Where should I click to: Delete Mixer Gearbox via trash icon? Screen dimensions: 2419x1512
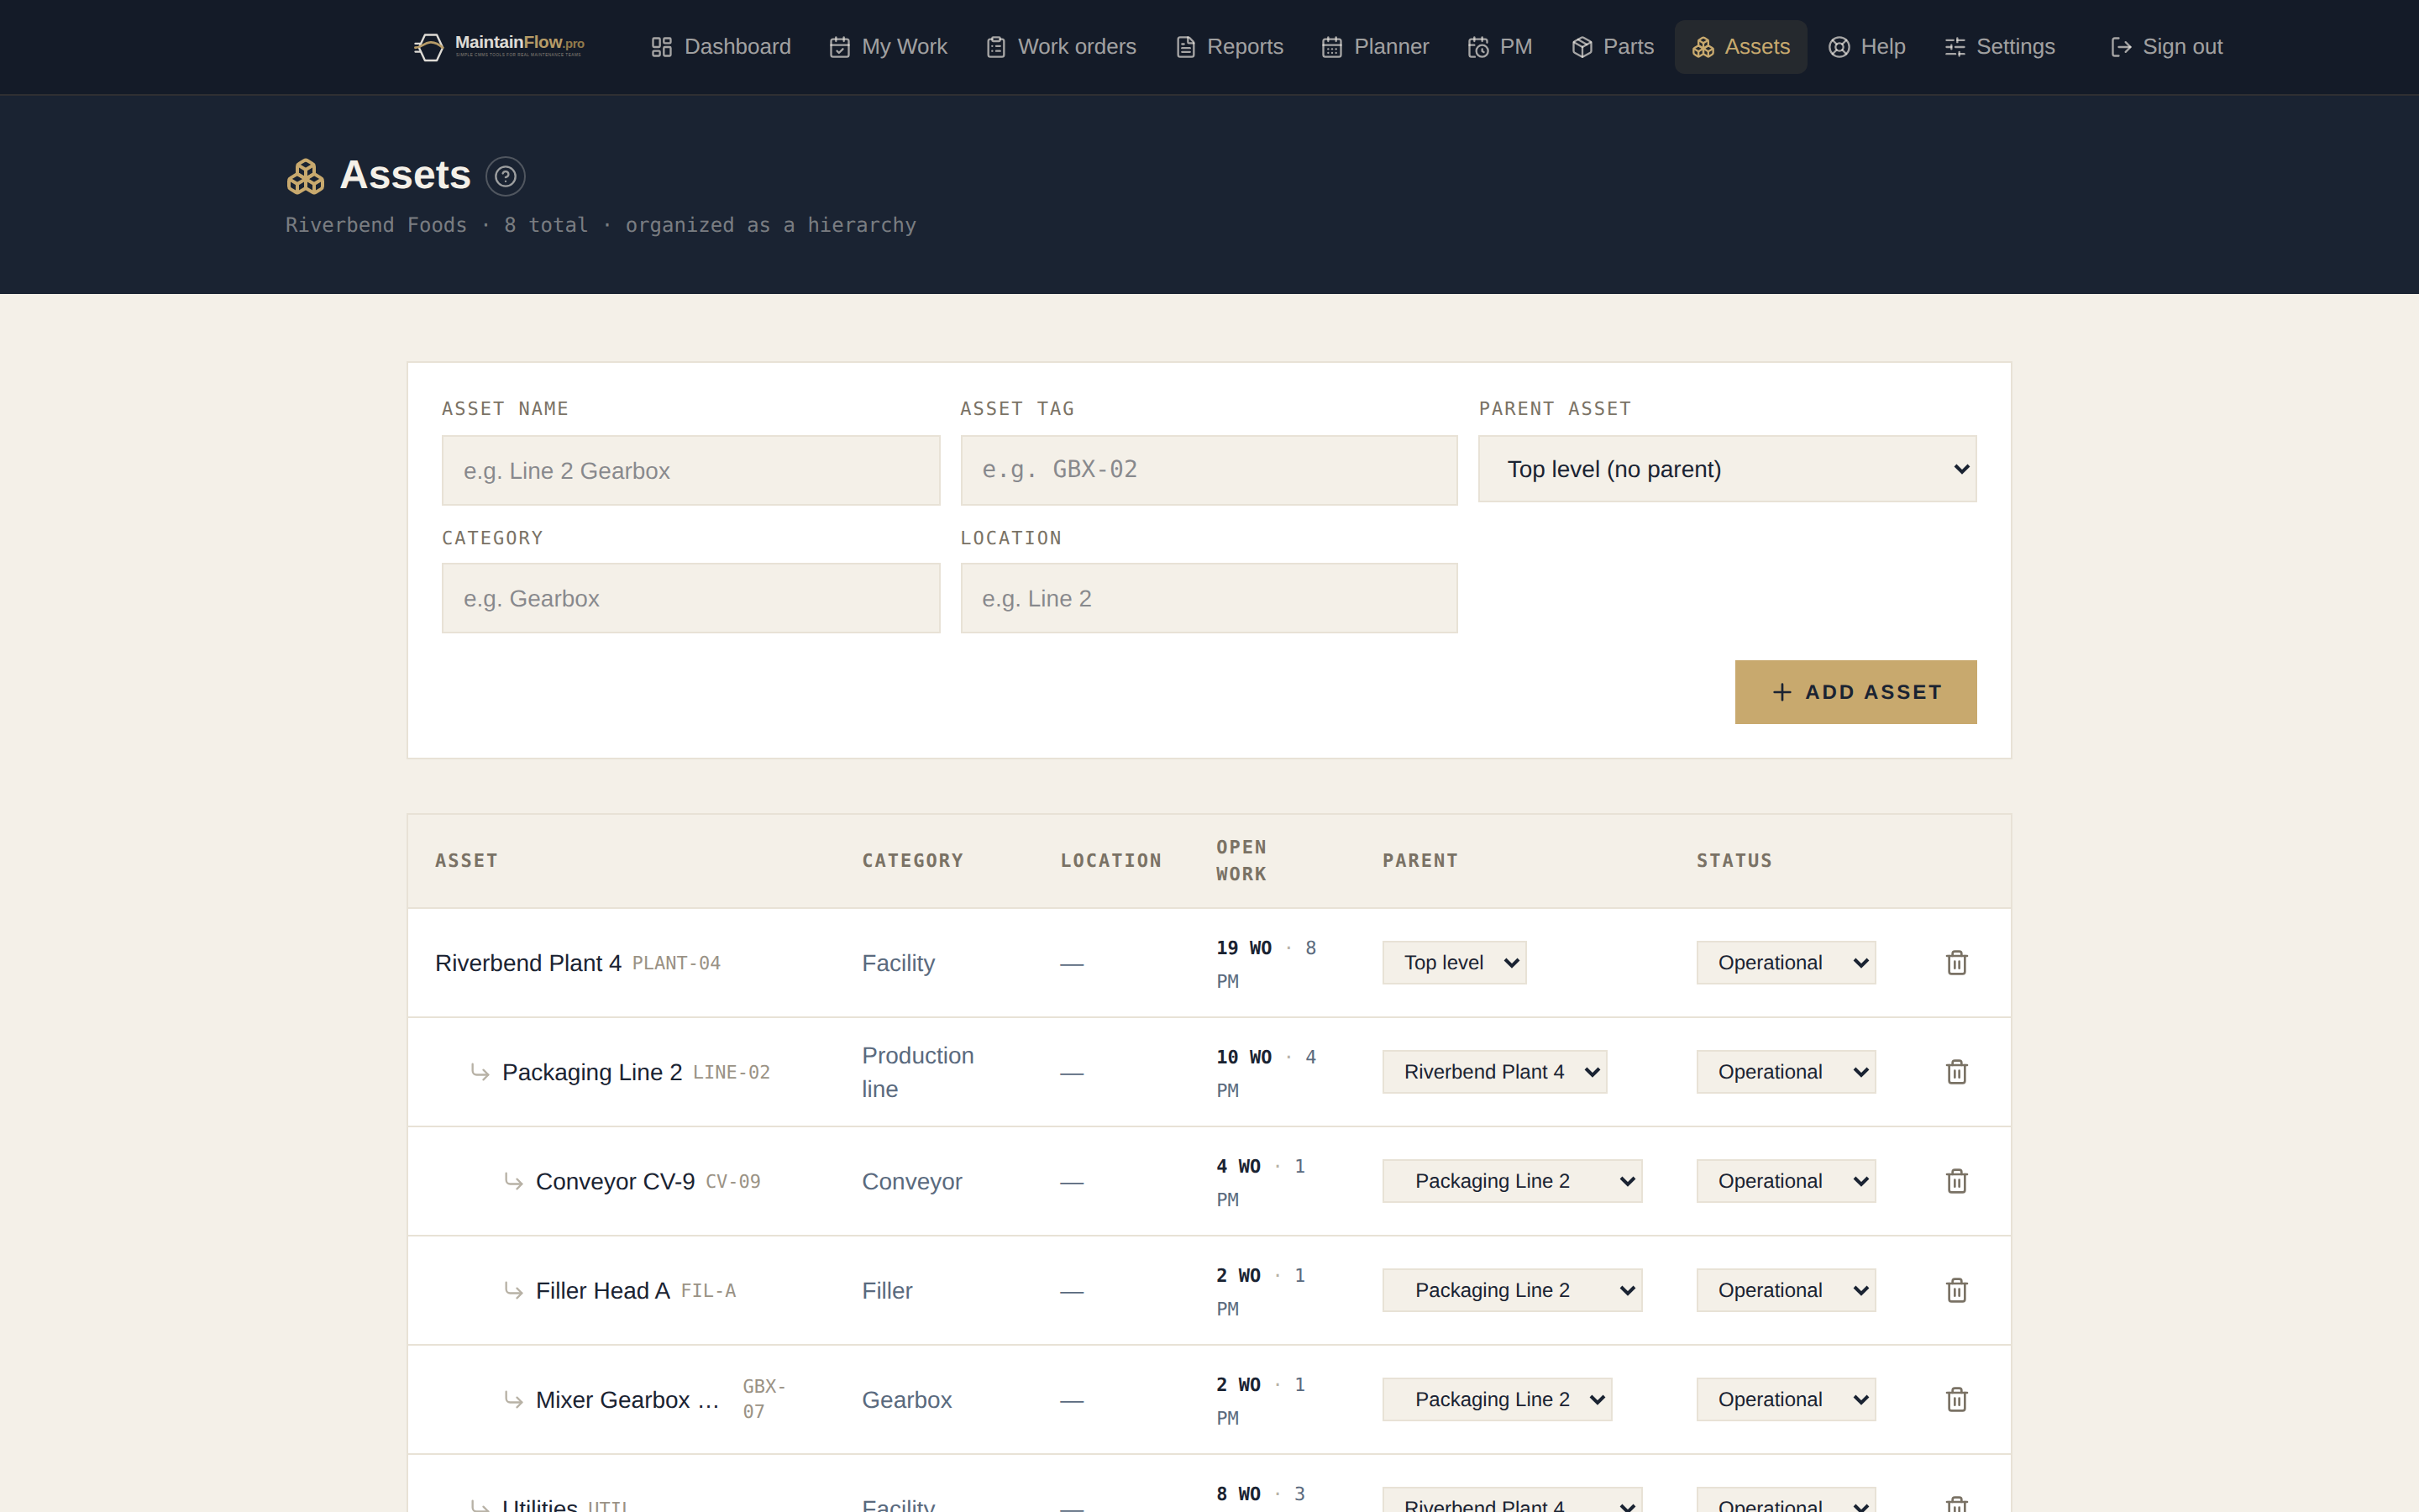1956,1398
